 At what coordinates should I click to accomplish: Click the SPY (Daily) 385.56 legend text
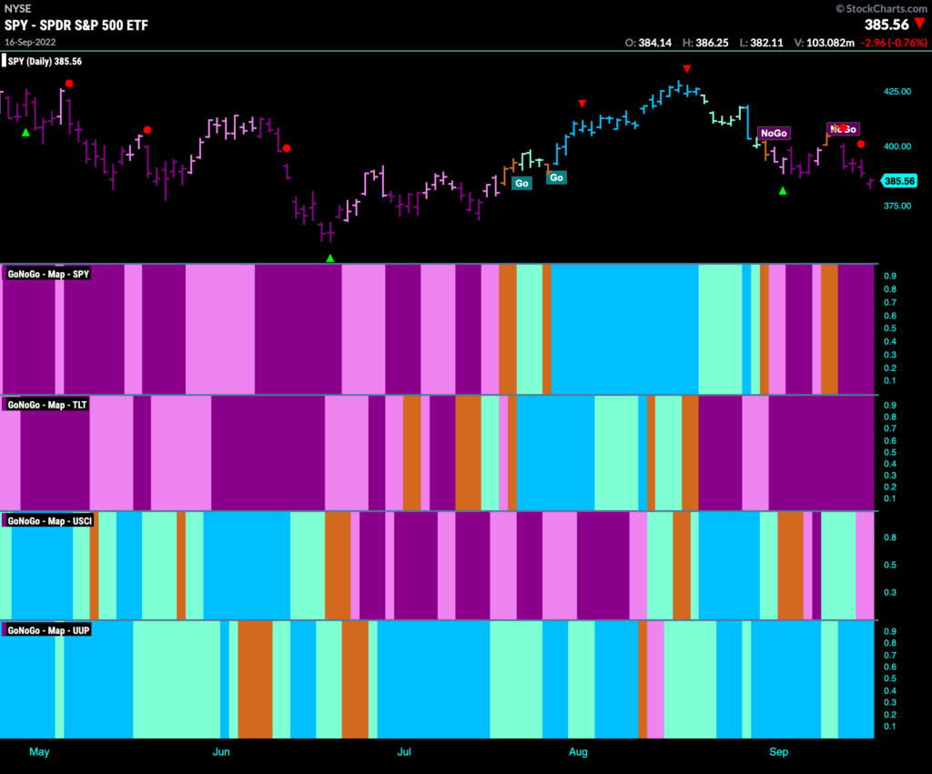(x=45, y=61)
